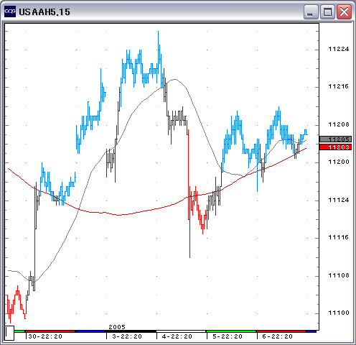The height and width of the screenshot is (345, 356).
Task: Click the 6-22:20 time axis label
Action: [x=278, y=336]
